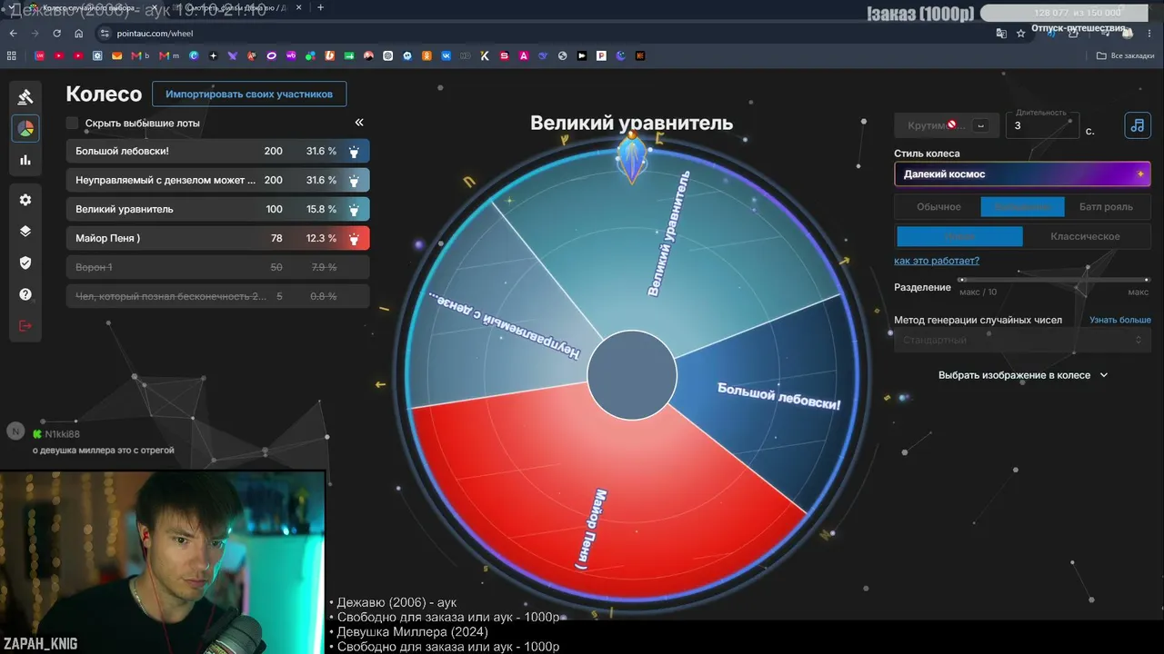Screen dimensions: 1164x654
Task: Click Импортировать своих участников button
Action: [x=249, y=94]
